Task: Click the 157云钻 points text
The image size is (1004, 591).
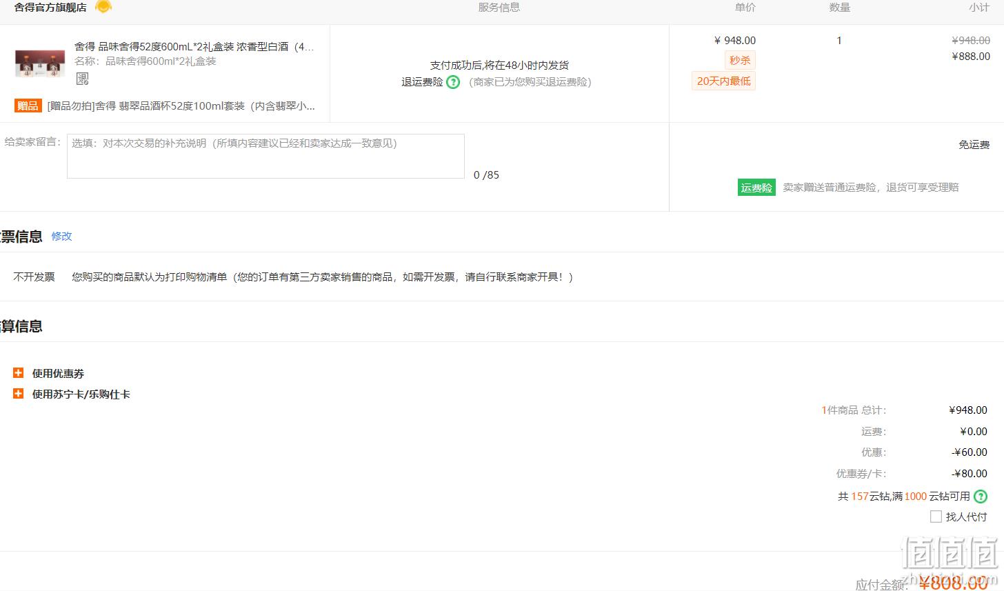Action: coord(870,497)
